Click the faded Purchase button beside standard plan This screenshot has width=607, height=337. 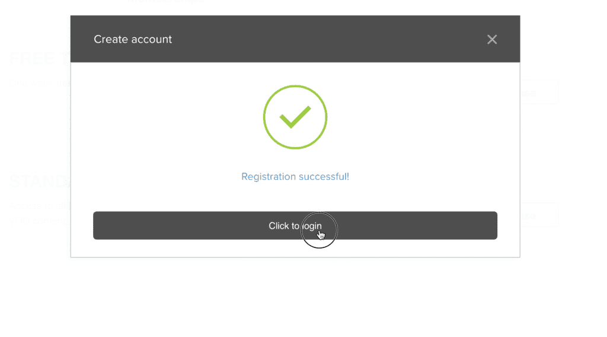[539, 215]
